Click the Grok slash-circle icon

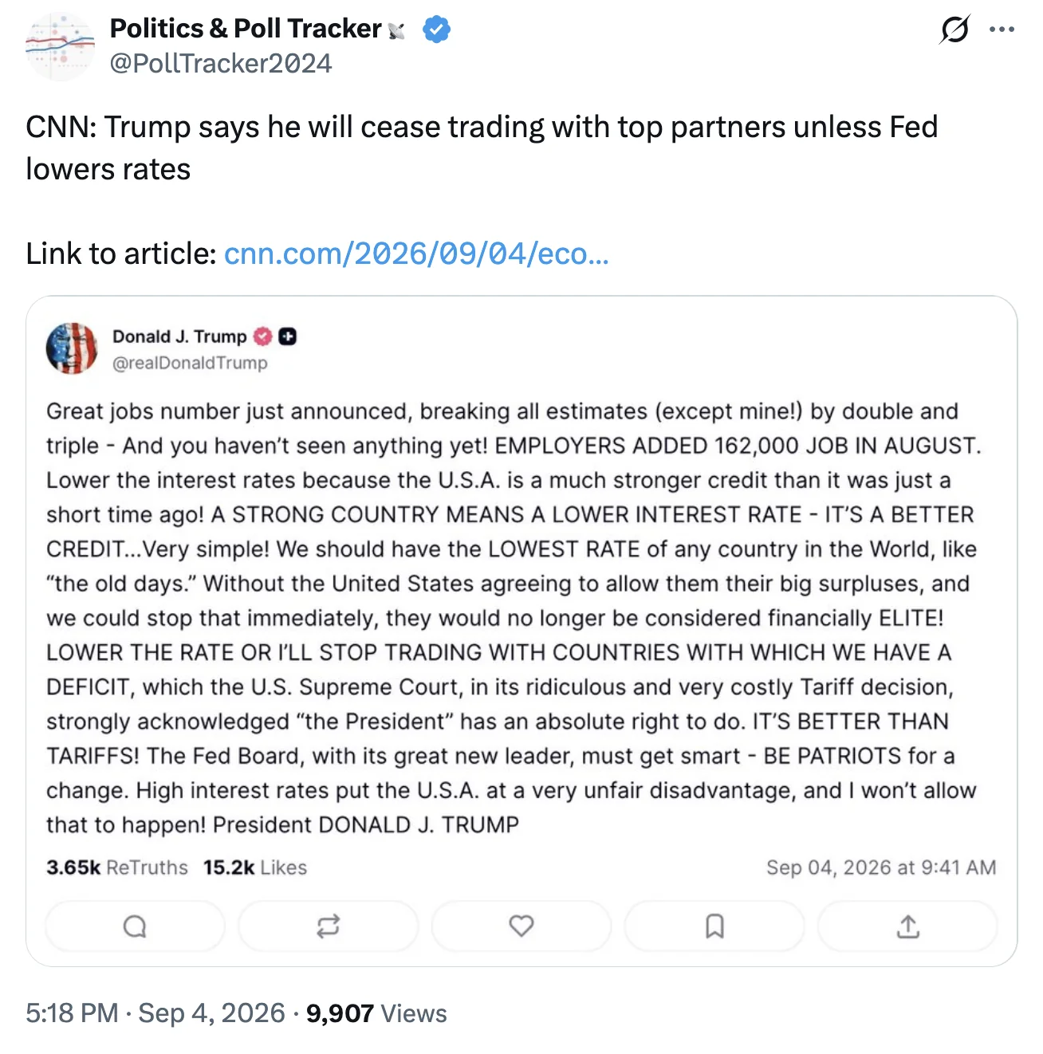(954, 30)
